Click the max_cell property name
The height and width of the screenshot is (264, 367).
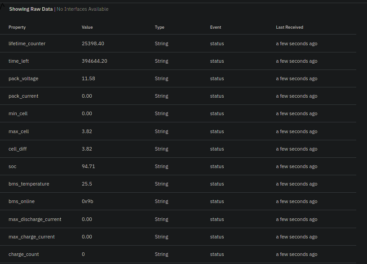click(x=18, y=131)
